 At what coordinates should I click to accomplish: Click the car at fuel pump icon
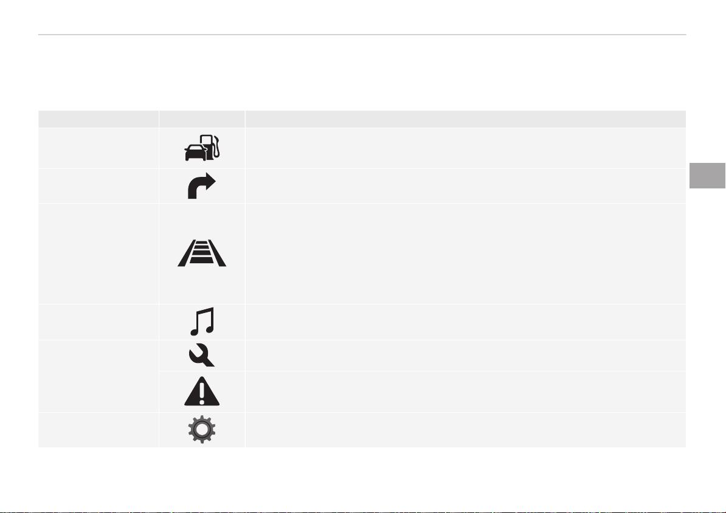tap(202, 148)
